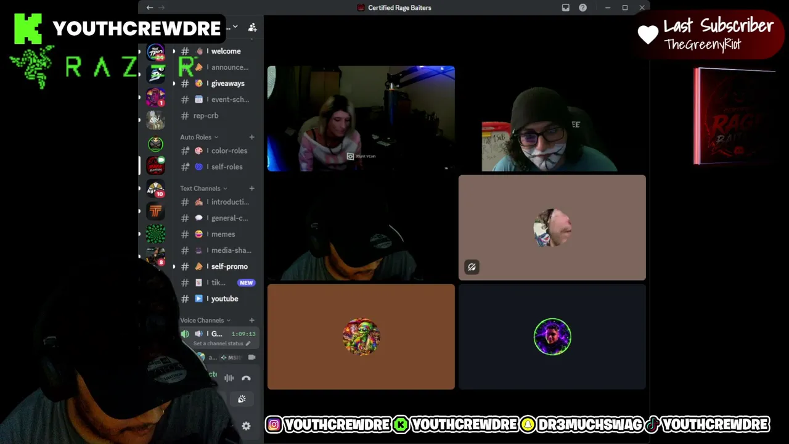
Task: Select the orange tile with colorful avatar
Action: click(361, 337)
